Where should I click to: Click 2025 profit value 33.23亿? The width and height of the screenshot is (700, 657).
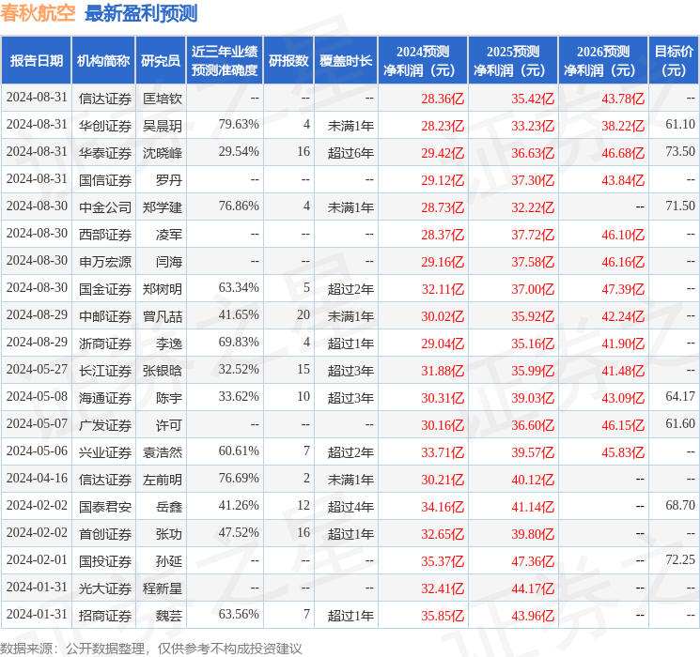click(x=533, y=126)
